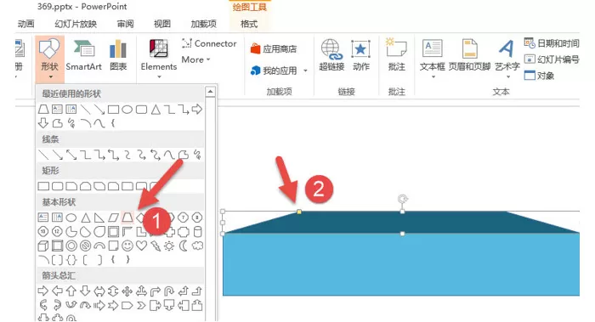Select the crescent moon shape
Image resolution: width=595 pixels, height=322 pixels.
tap(184, 246)
